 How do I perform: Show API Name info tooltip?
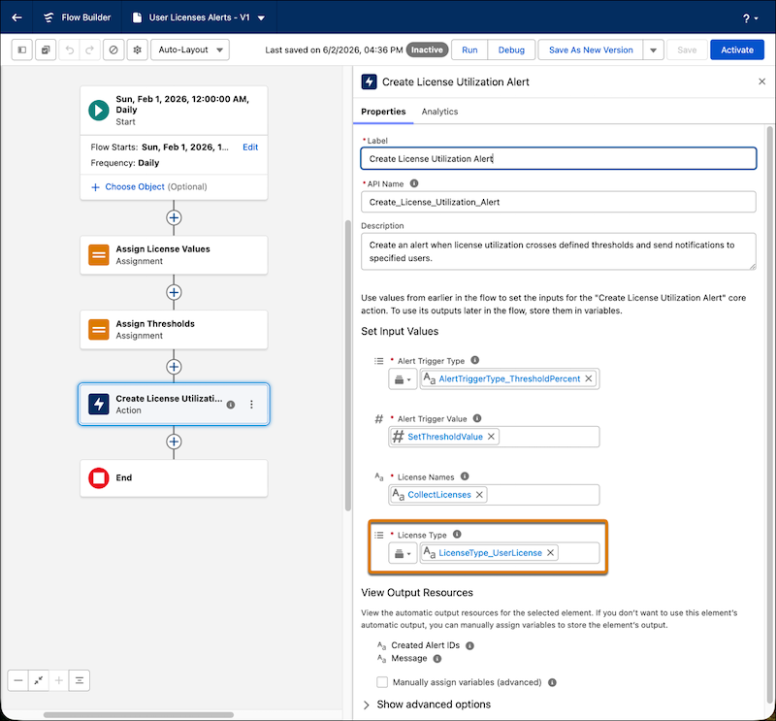click(x=414, y=183)
